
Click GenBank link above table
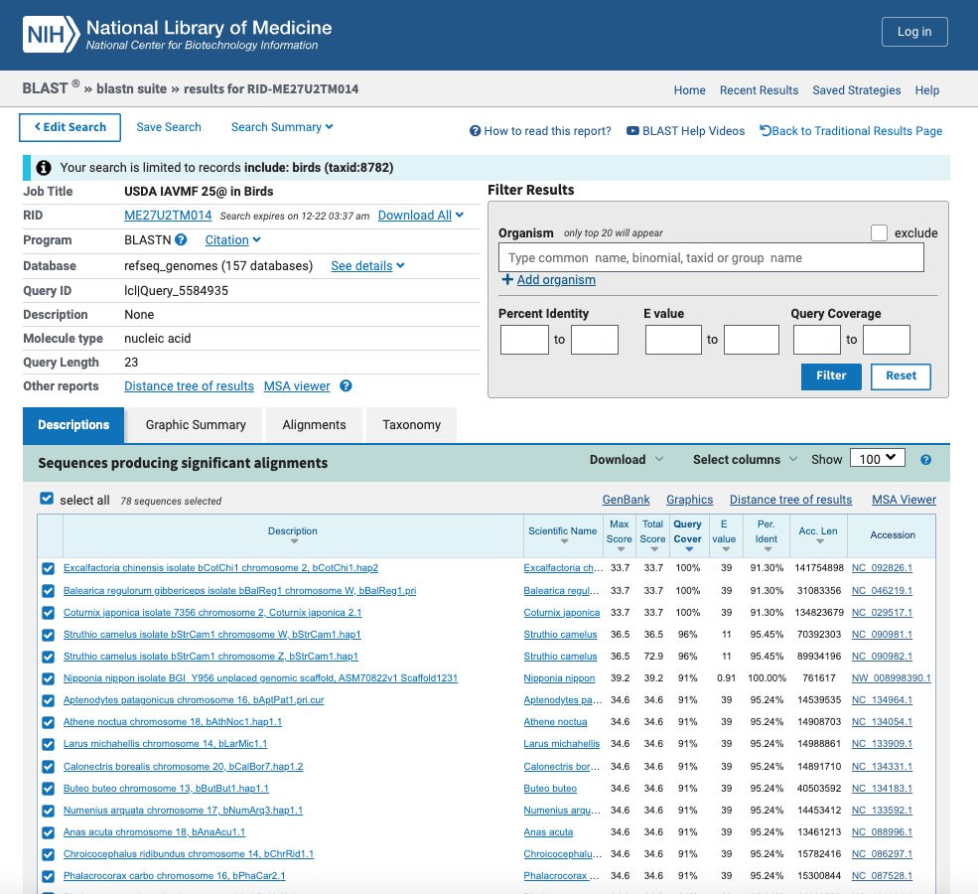point(626,500)
